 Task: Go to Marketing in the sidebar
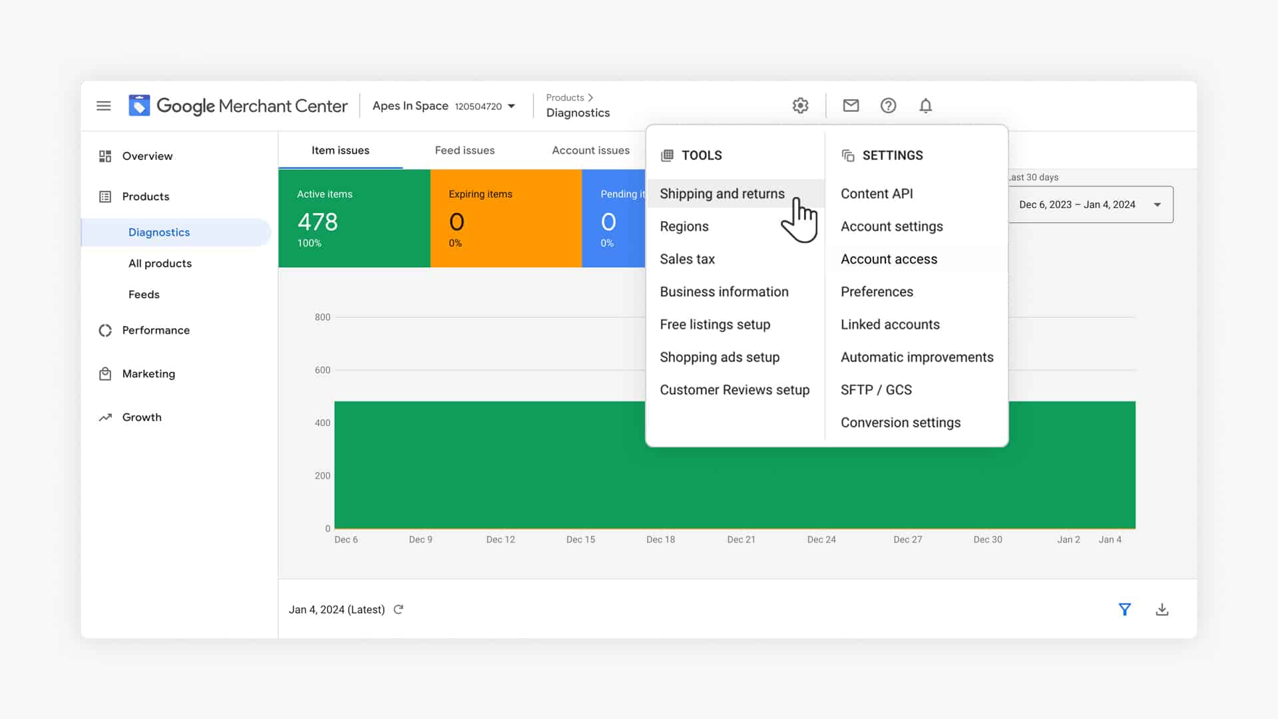click(x=148, y=373)
